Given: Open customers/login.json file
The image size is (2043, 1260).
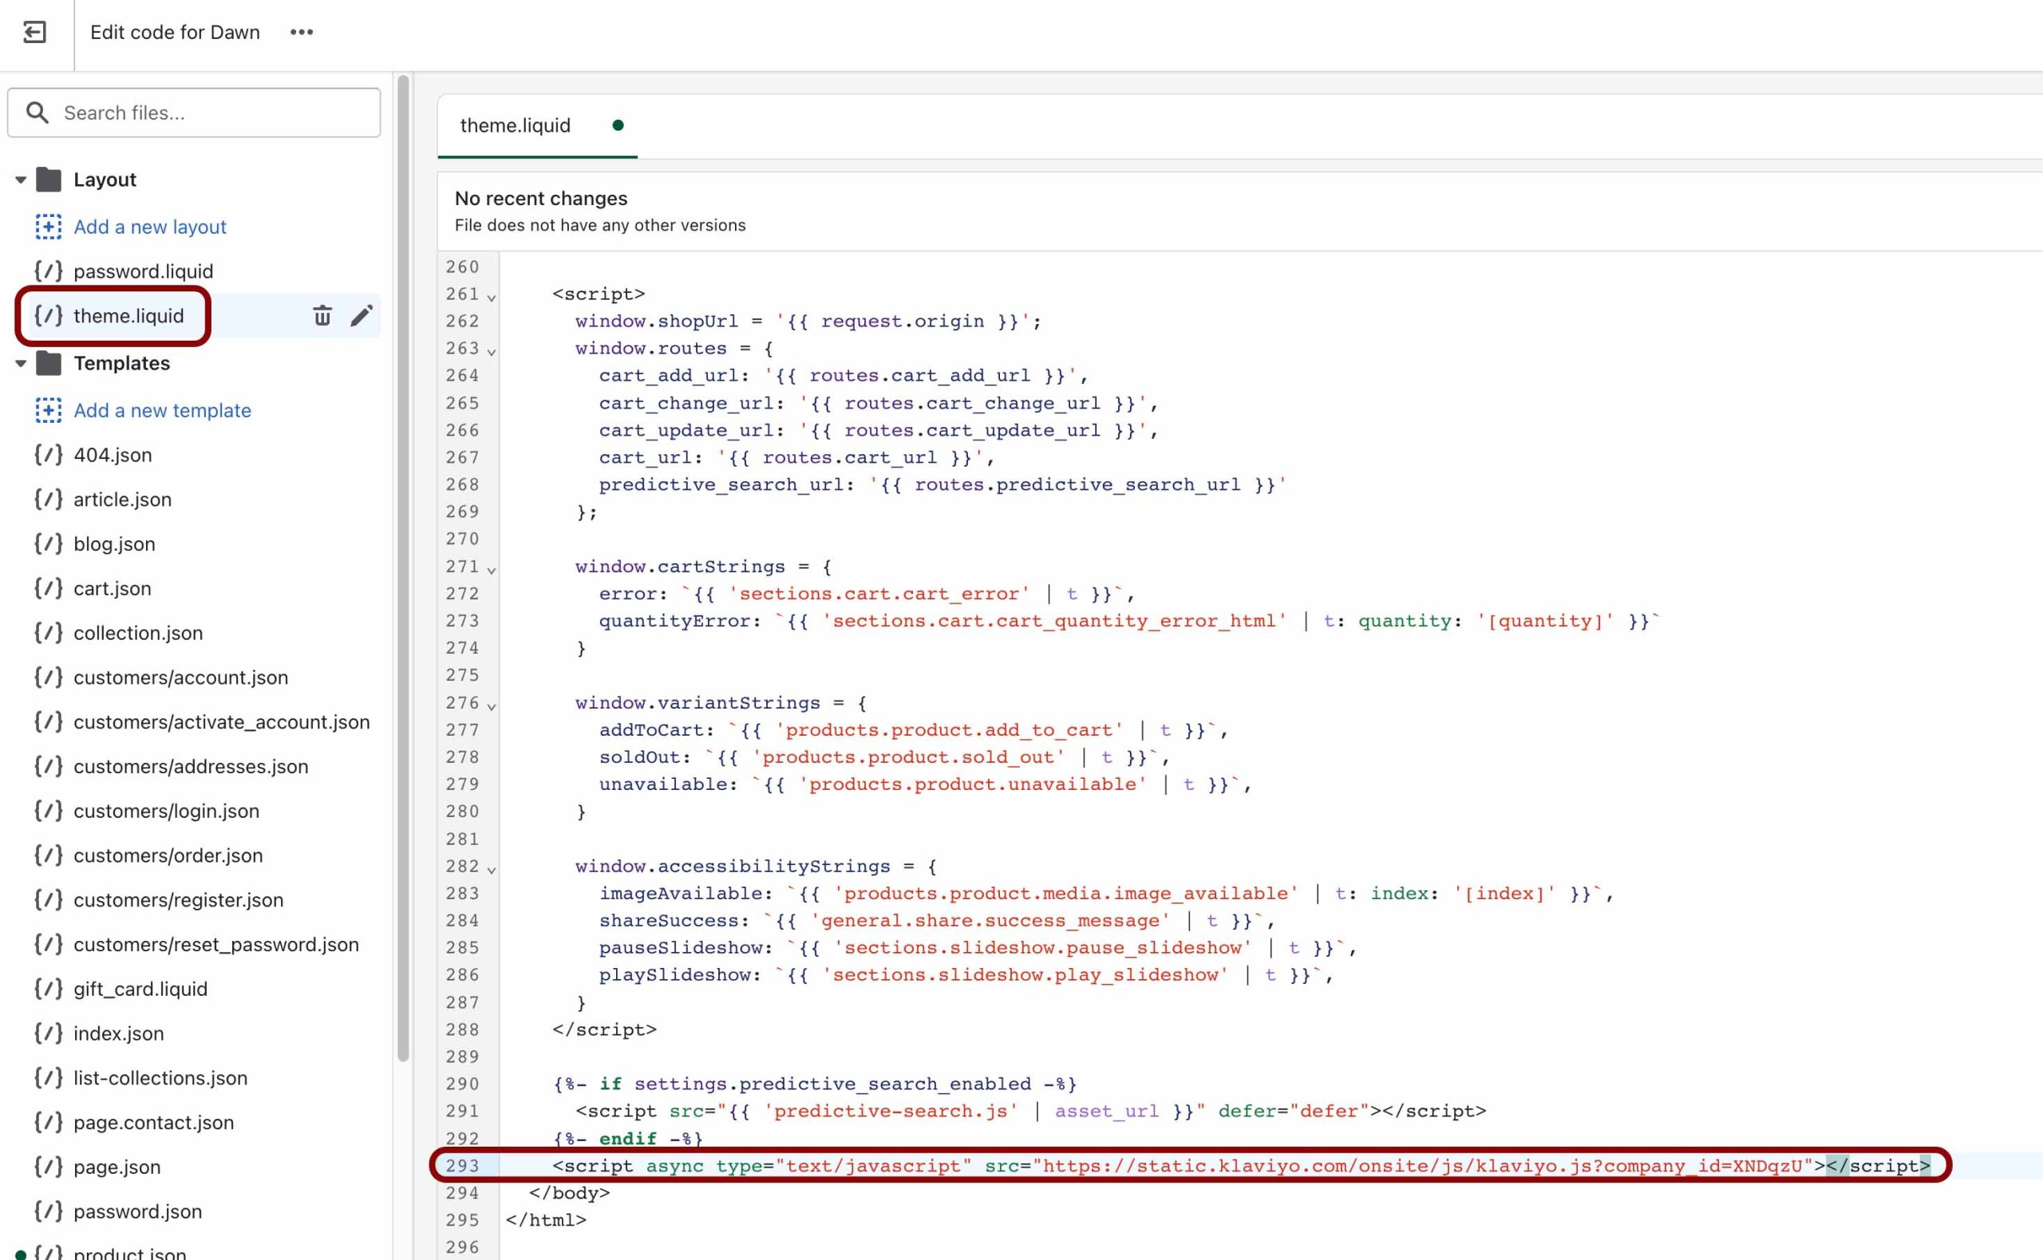Looking at the screenshot, I should point(167,811).
